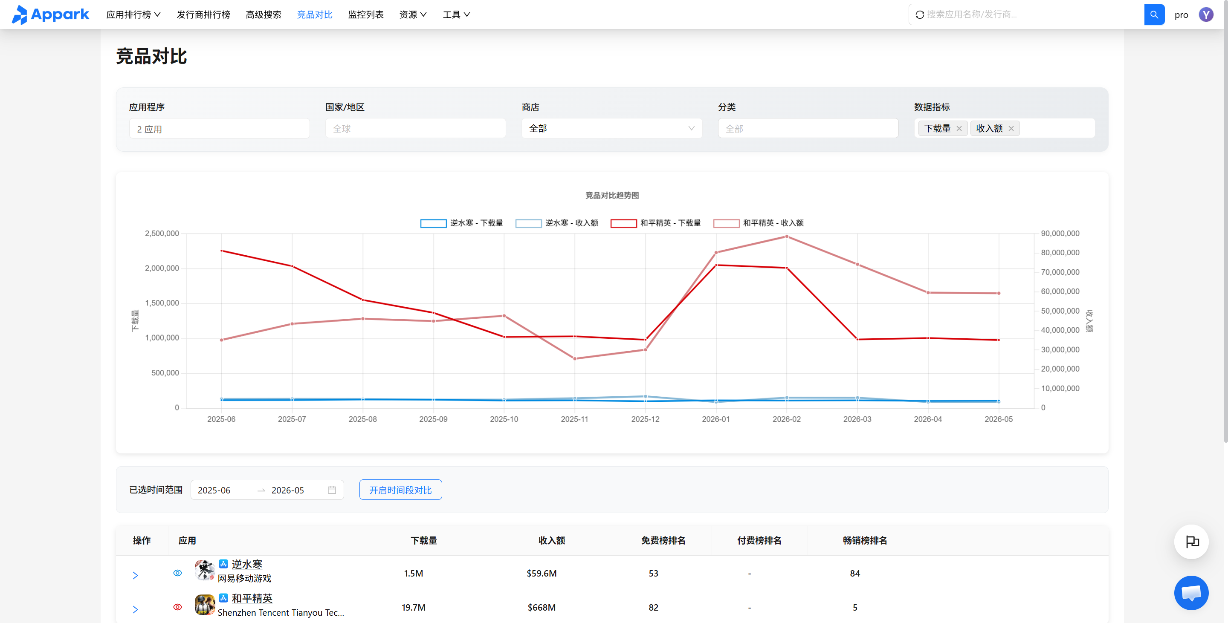Open the feedback flag floating button
Screen dimensions: 1228x623
pyautogui.click(x=1191, y=542)
